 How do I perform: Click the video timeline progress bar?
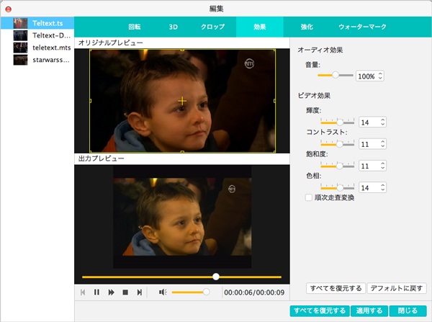point(181,277)
